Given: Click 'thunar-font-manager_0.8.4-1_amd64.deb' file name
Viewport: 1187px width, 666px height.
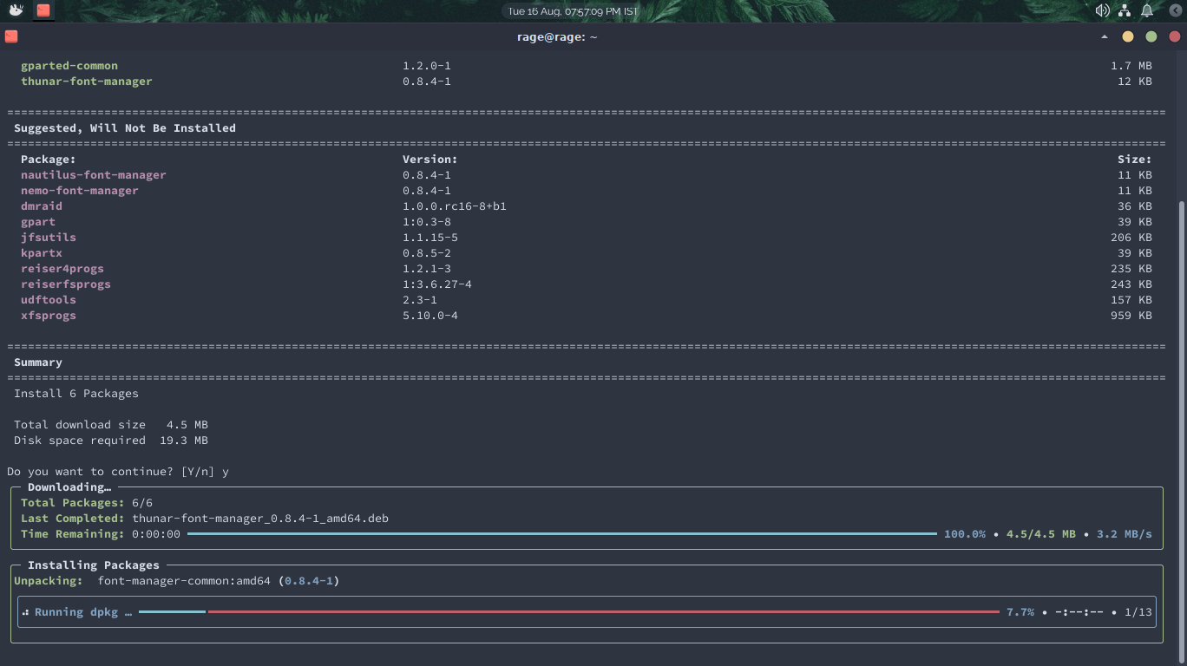Looking at the screenshot, I should 260,519.
